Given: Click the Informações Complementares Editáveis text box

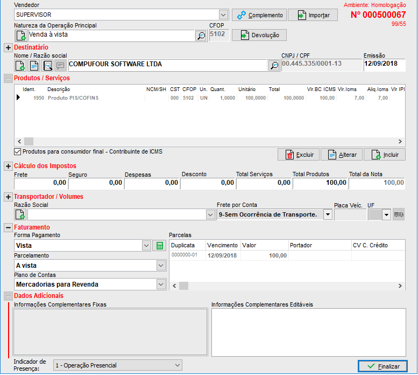Looking at the screenshot, I should [308, 332].
